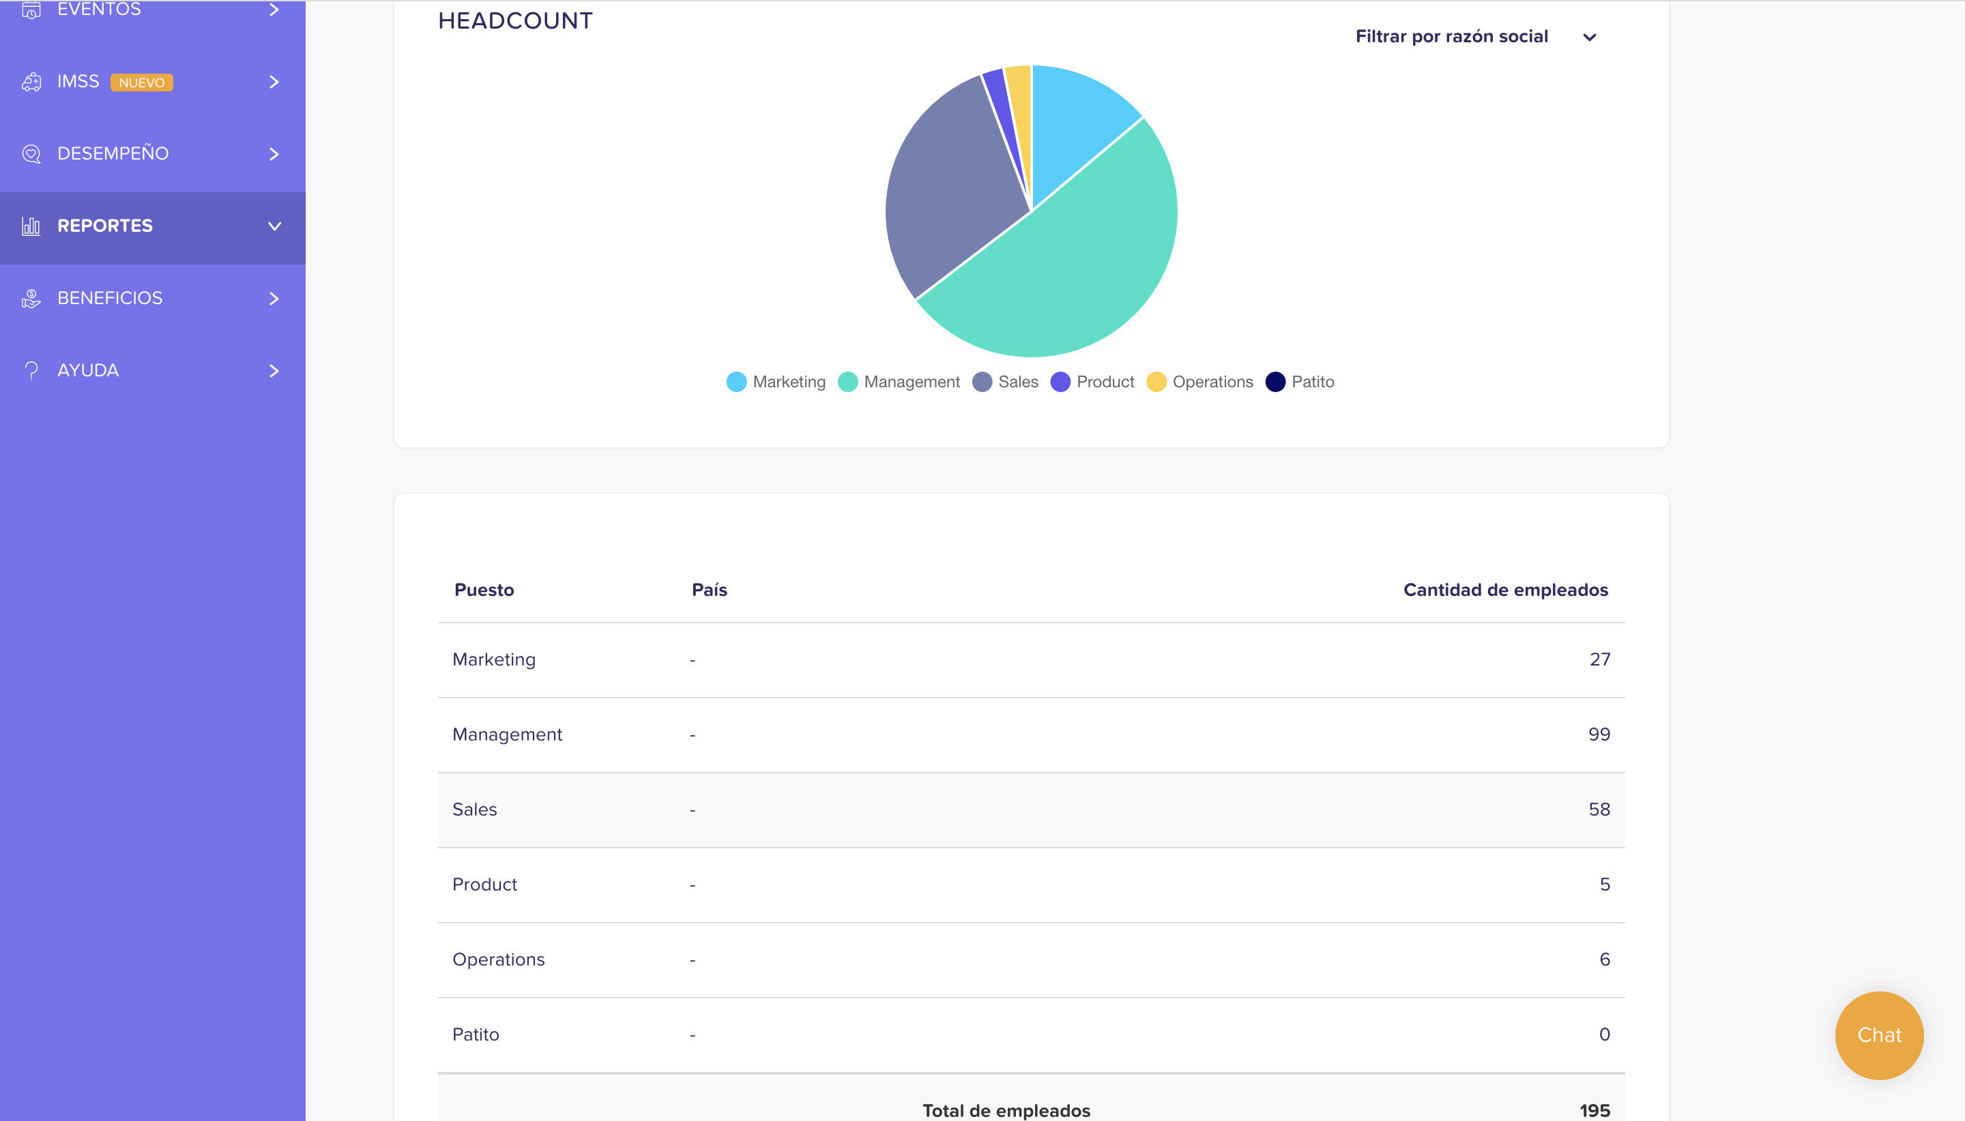Screen dimensions: 1965x1121
Task: Click the Marketing legend label
Action: [789, 382]
